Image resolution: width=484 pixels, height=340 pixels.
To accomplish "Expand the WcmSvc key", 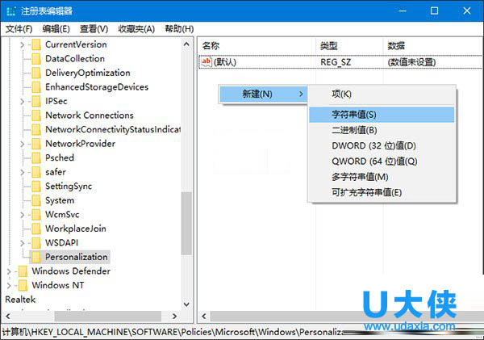I will point(23,215).
